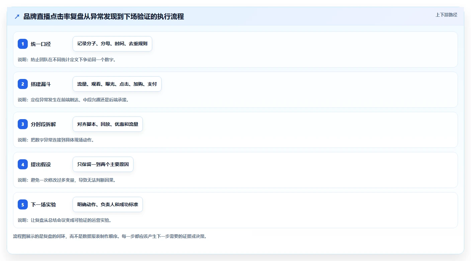
Task: Select the 记录分子、分母、时间、去重规则 chip
Action: [x=112, y=44]
